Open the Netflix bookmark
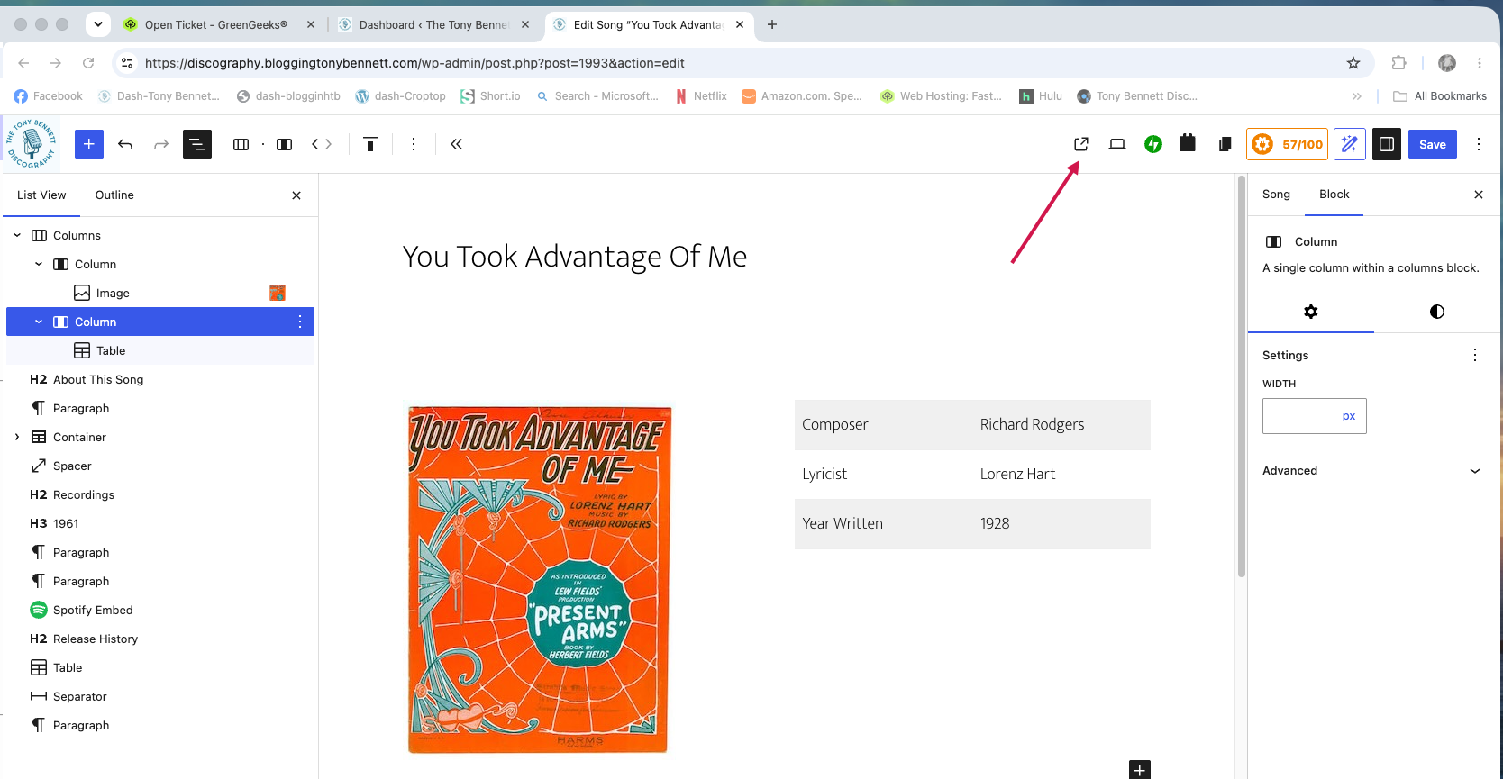Image resolution: width=1503 pixels, height=779 pixels. [x=701, y=96]
